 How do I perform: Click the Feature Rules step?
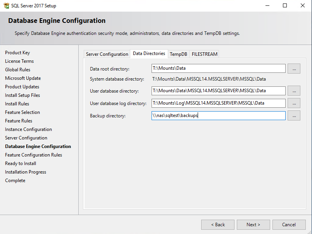[19, 121]
